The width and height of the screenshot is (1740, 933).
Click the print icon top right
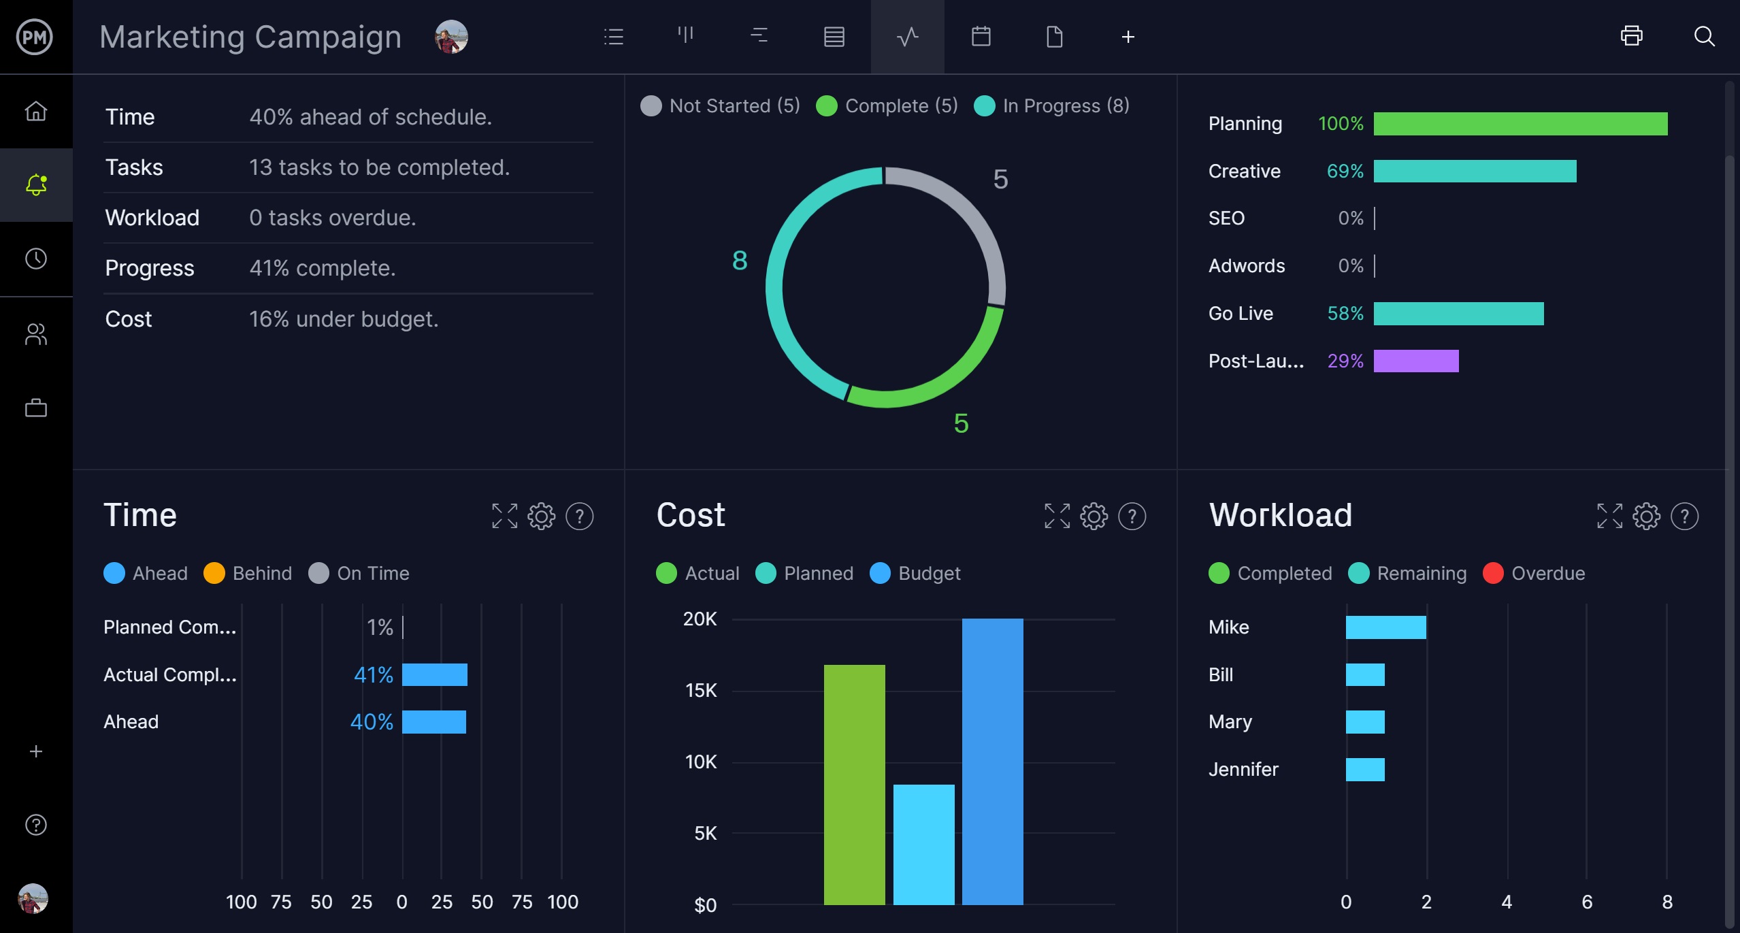pyautogui.click(x=1632, y=35)
